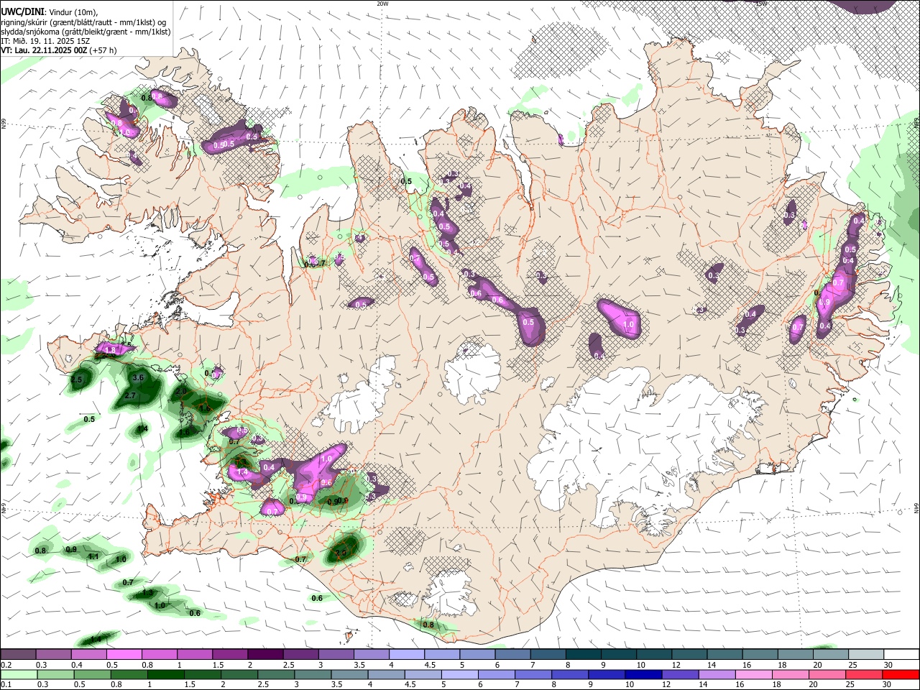
Task: Select the deep blue 10–12 lower legend swatch
Action: coord(643,675)
